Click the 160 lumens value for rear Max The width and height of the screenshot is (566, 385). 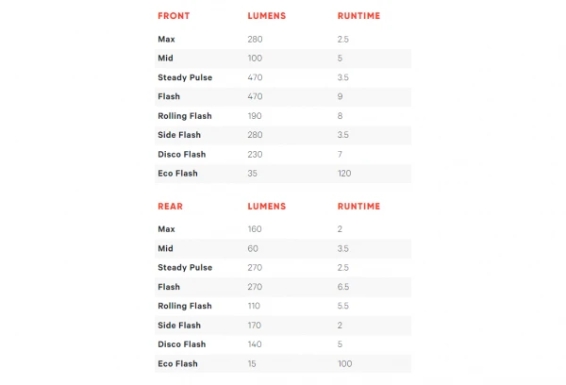(x=255, y=229)
